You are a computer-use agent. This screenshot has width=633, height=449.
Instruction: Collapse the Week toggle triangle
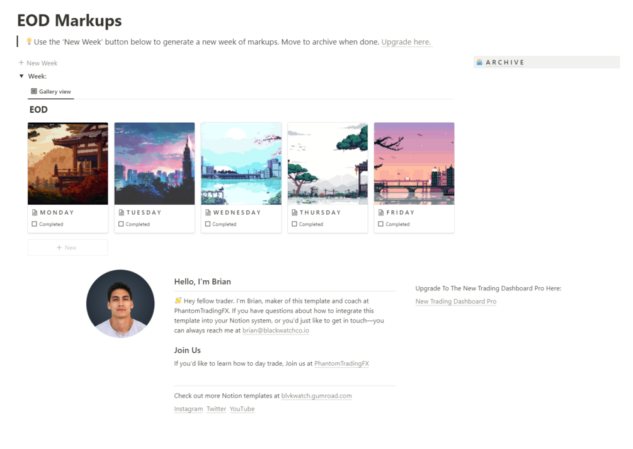21,76
